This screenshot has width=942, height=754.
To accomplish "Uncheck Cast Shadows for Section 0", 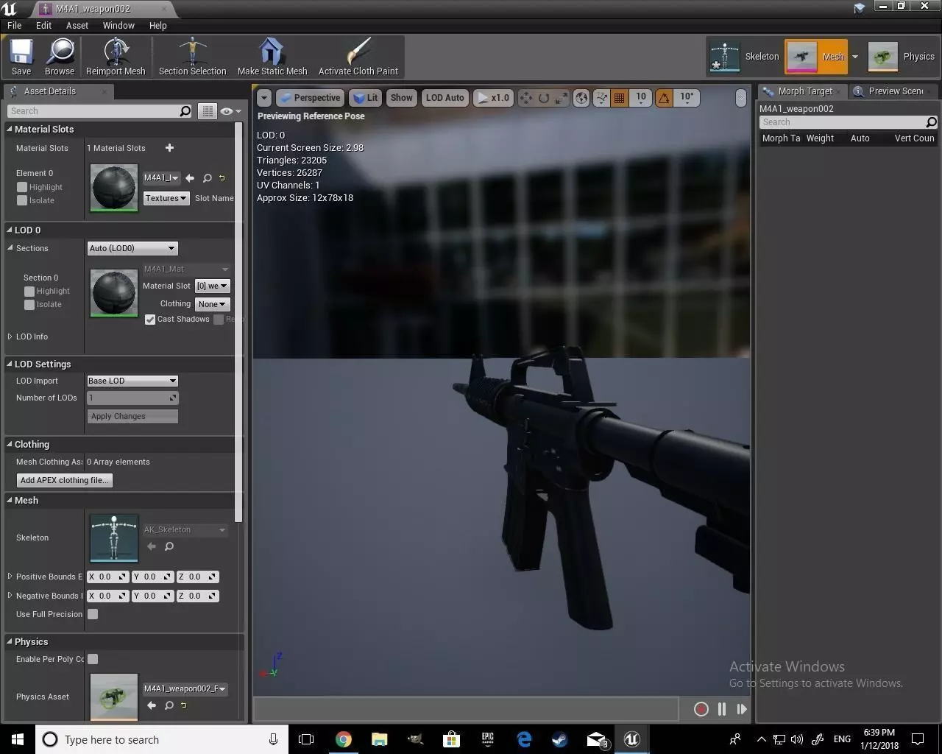I will click(x=150, y=319).
